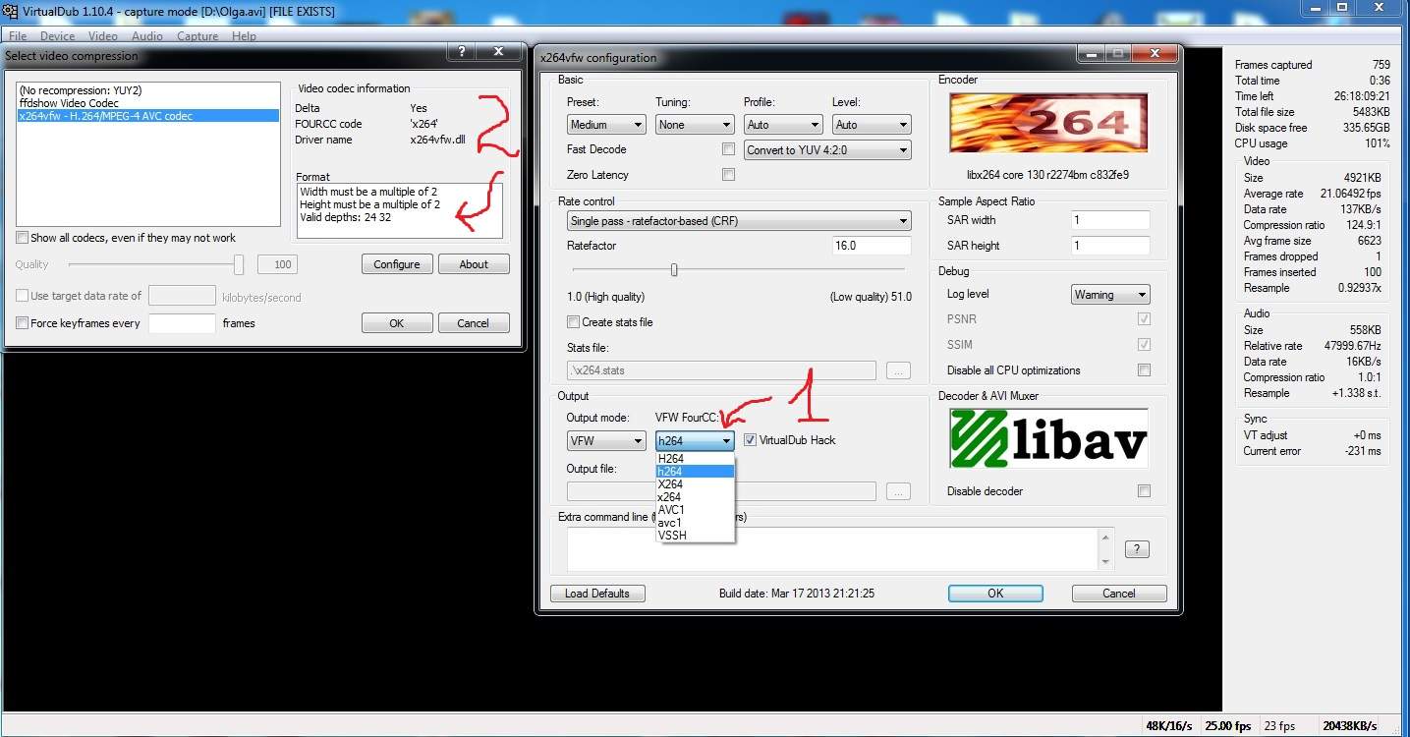Click '20438KB/s' in the status bar
The width and height of the screenshot is (1410, 737).
tap(1352, 726)
